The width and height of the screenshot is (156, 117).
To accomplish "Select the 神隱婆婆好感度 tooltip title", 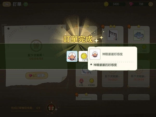I will point(112,54).
